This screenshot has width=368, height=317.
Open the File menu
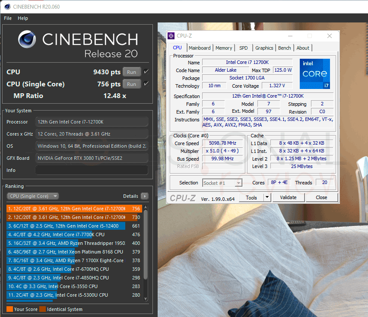point(8,18)
